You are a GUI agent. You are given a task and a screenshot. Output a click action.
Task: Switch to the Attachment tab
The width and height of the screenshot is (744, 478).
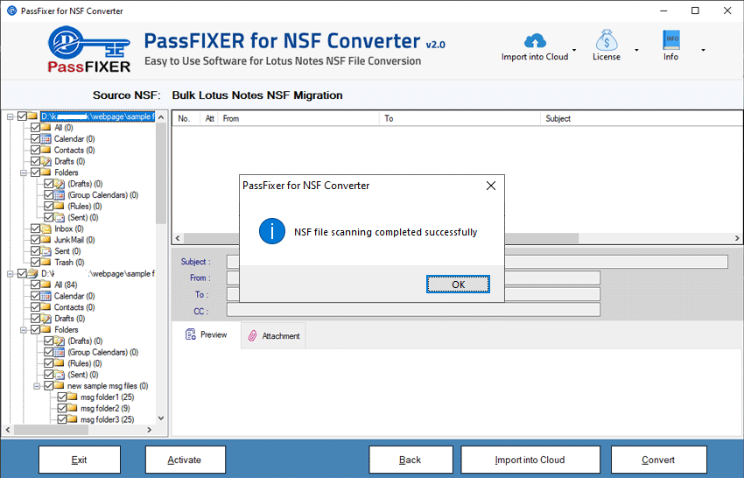[274, 335]
